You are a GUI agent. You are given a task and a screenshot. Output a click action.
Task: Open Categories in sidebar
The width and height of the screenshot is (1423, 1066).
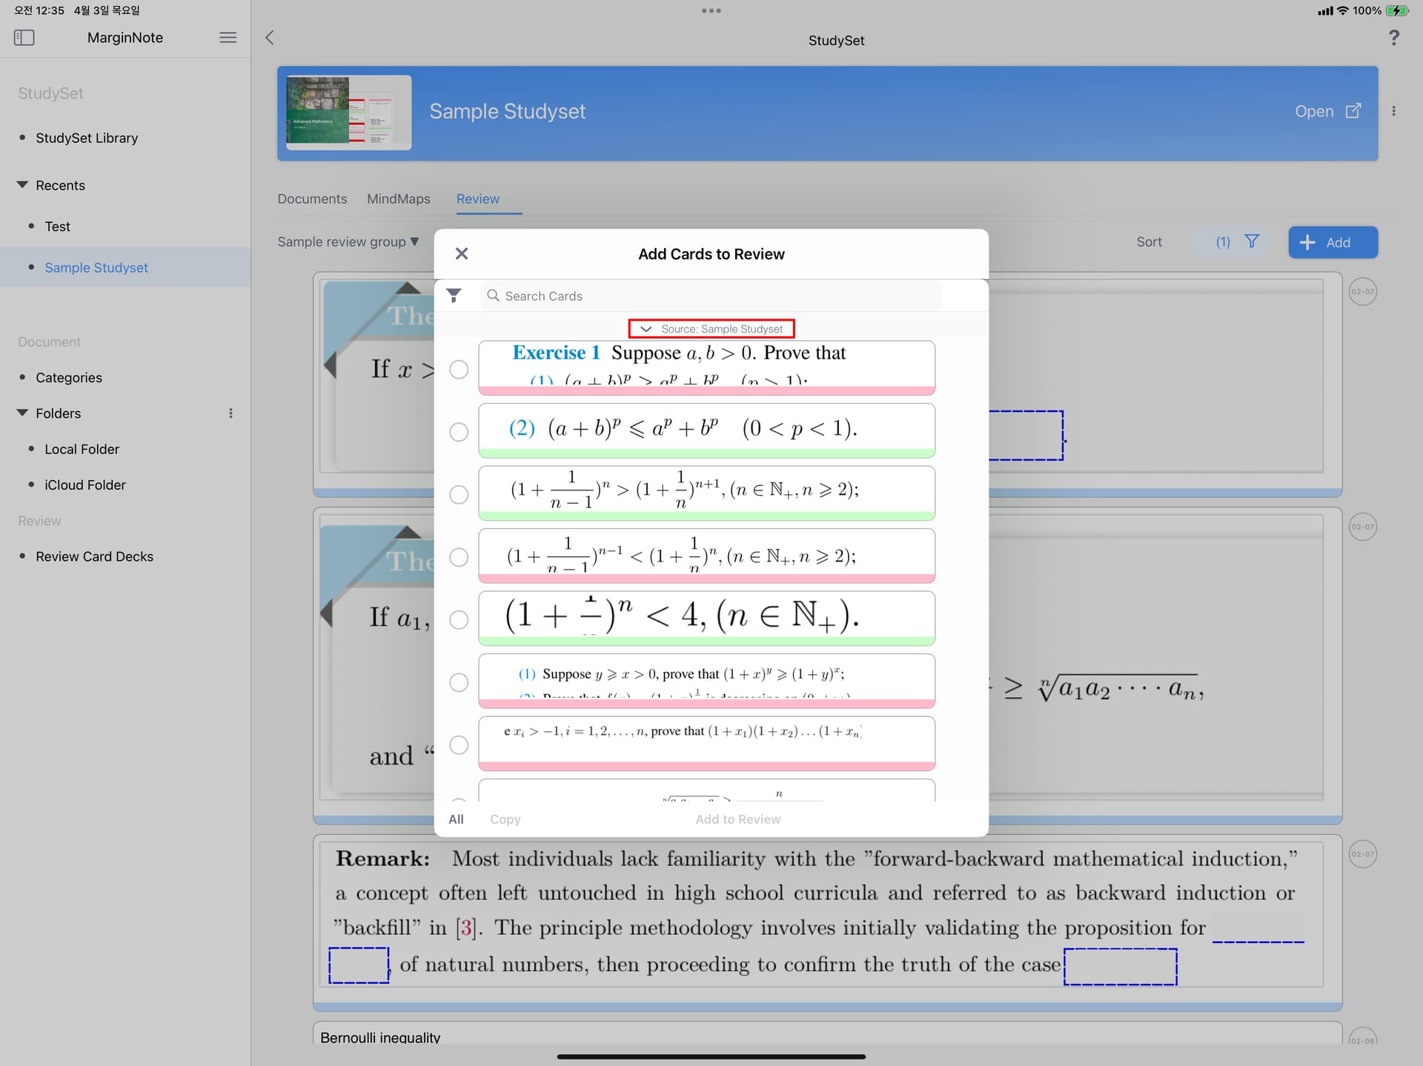tap(69, 377)
